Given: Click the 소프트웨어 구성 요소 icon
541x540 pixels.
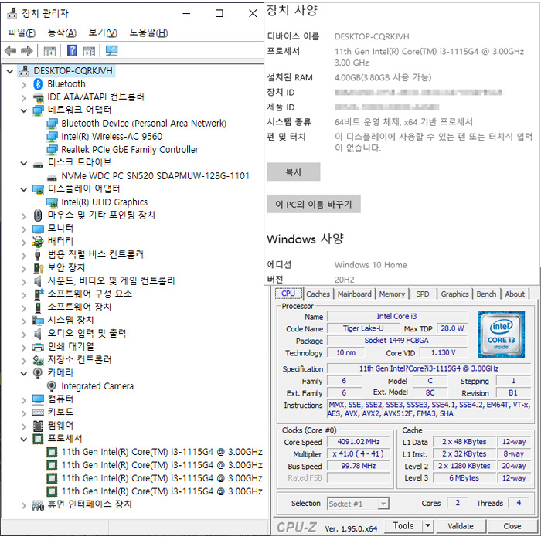Looking at the screenshot, I should 39,294.
